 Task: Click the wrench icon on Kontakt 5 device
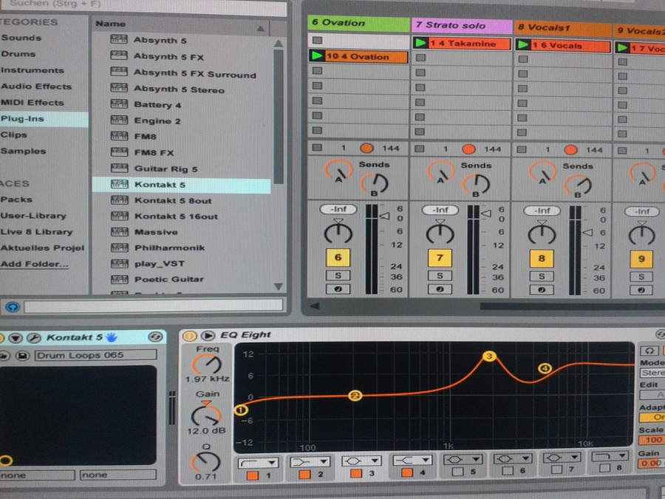pos(32,338)
